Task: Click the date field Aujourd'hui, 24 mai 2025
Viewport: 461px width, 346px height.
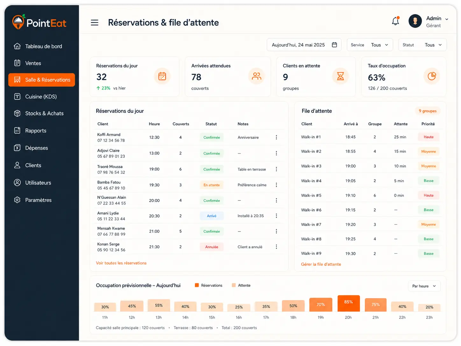Action: pyautogui.click(x=304, y=45)
